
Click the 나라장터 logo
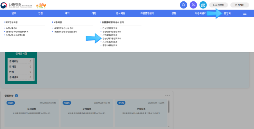(16, 5)
